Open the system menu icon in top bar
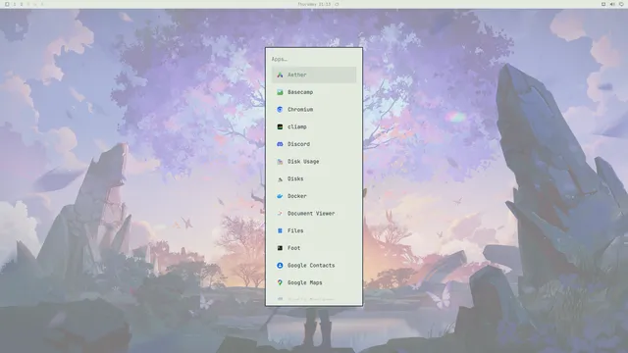Screen dimensions: 628x353 pos(7,4)
